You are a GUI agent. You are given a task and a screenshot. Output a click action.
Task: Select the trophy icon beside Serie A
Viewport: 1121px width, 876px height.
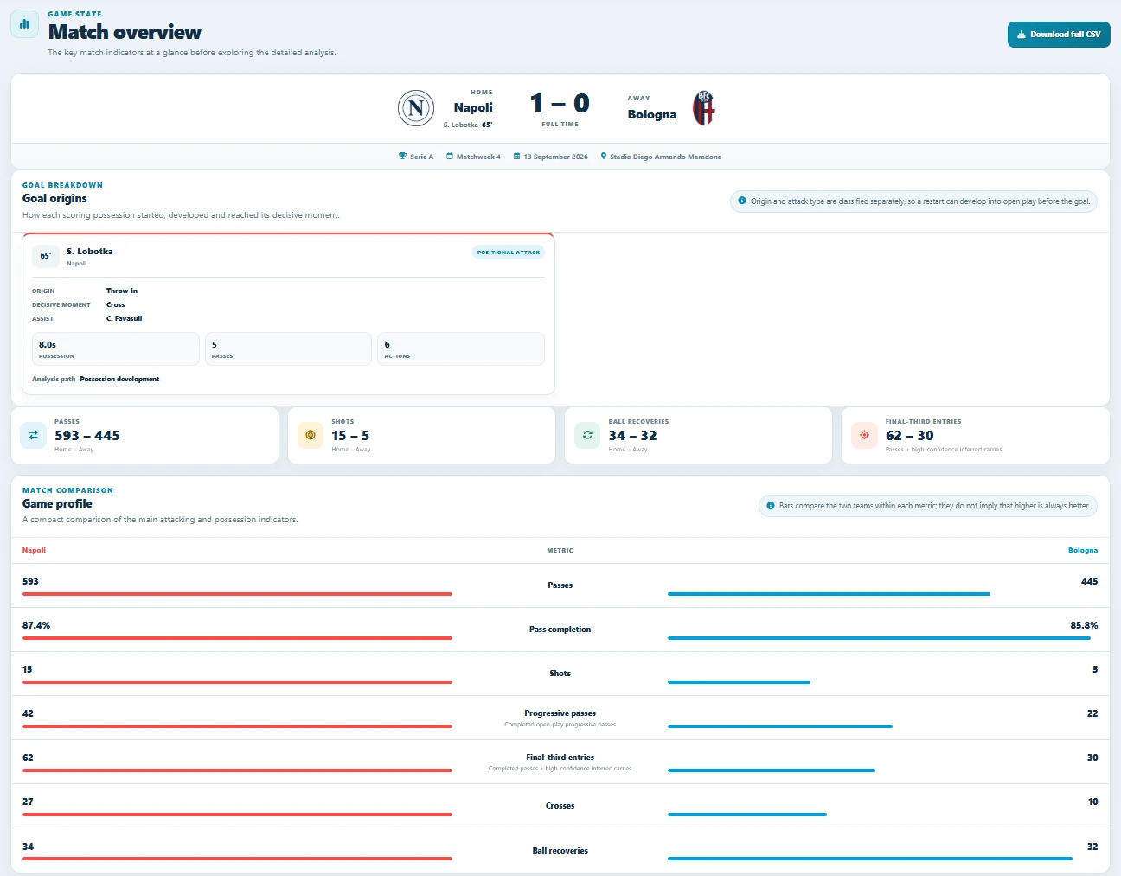pos(402,157)
